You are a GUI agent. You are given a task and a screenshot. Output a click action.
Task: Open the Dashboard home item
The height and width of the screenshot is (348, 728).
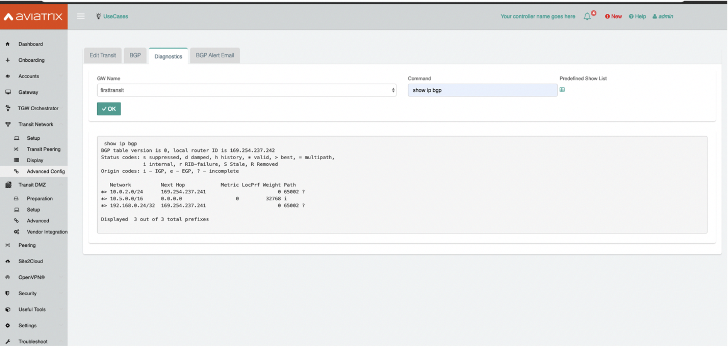click(31, 44)
